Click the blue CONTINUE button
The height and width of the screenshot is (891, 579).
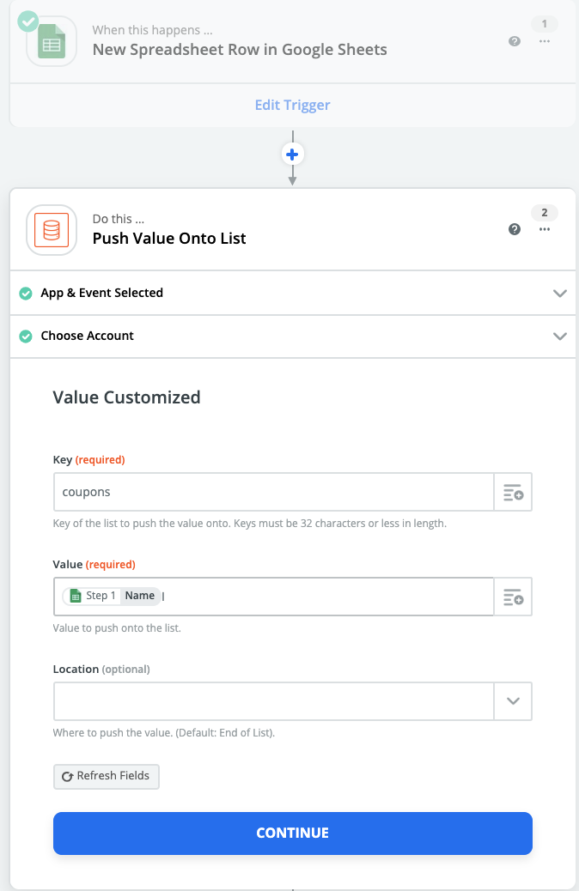(x=292, y=833)
